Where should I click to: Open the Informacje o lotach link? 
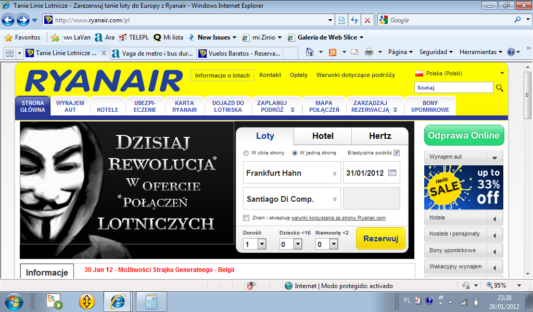222,75
